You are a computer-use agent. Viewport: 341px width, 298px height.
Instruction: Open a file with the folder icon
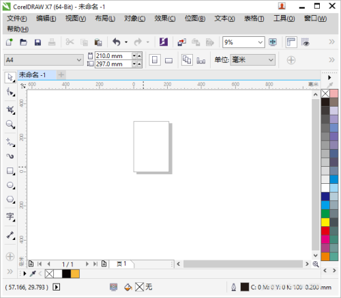coord(24,42)
